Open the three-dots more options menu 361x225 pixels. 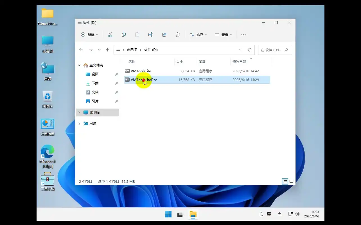[x=243, y=35]
